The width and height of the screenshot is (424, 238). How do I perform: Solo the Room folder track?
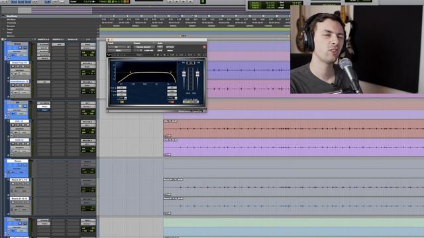[x=20, y=165]
